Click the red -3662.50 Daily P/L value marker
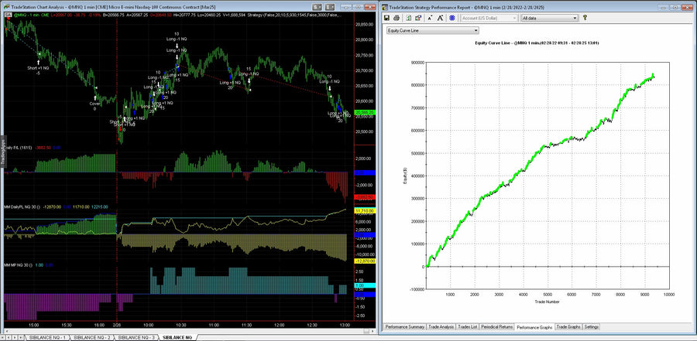The width and height of the screenshot is (697, 341). coord(366,197)
